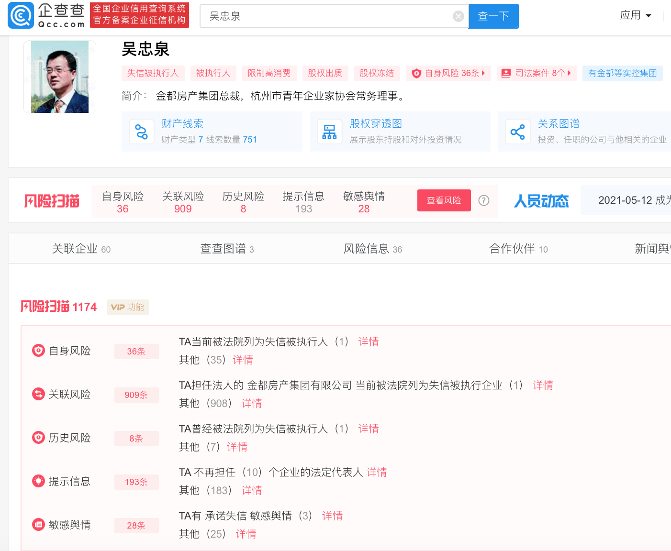Open the 财产线索 card icon
671x551 pixels.
(142, 132)
